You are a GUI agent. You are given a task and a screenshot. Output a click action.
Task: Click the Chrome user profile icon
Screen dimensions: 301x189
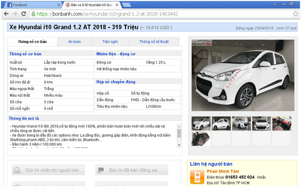pos(275,3)
